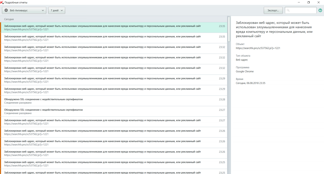Restore window using the maximize icon
This screenshot has height=174, width=324.
(308, 2)
